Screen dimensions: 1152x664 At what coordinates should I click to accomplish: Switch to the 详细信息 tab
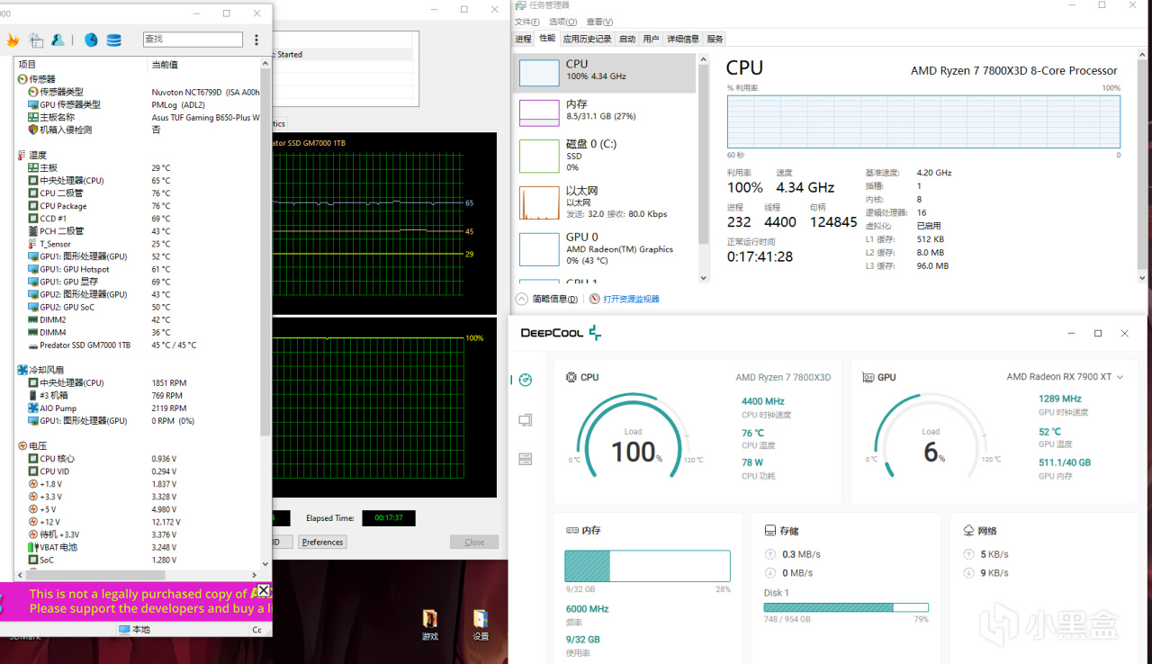pos(682,39)
